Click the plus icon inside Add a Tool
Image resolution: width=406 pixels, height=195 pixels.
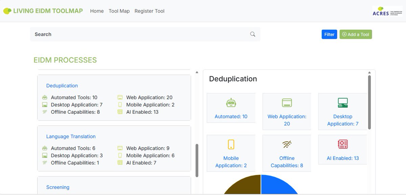click(x=344, y=34)
